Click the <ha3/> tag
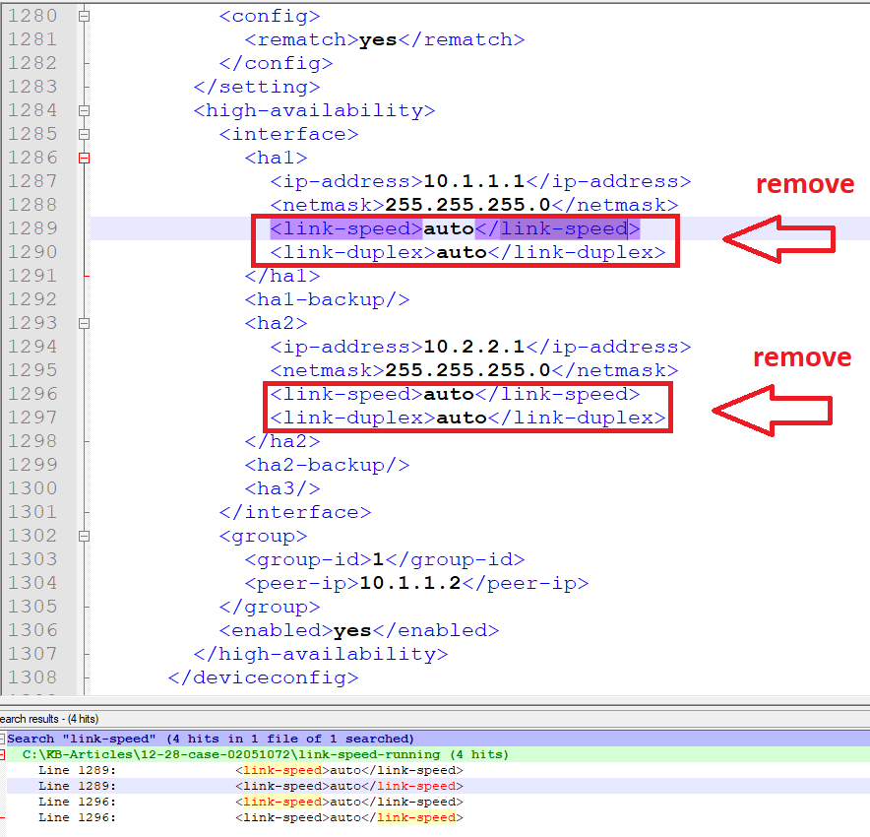The image size is (870, 837). [x=282, y=488]
